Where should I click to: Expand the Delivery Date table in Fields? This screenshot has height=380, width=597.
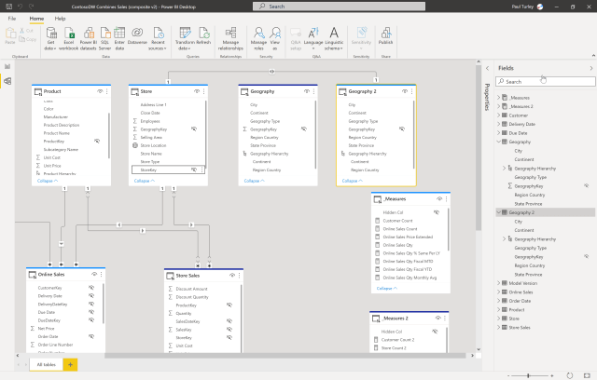498,124
